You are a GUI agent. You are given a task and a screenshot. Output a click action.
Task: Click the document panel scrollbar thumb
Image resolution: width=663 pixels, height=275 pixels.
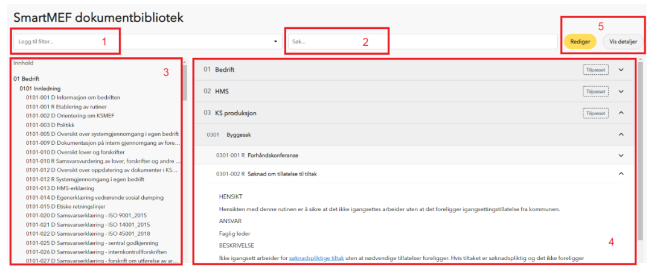tap(641, 150)
